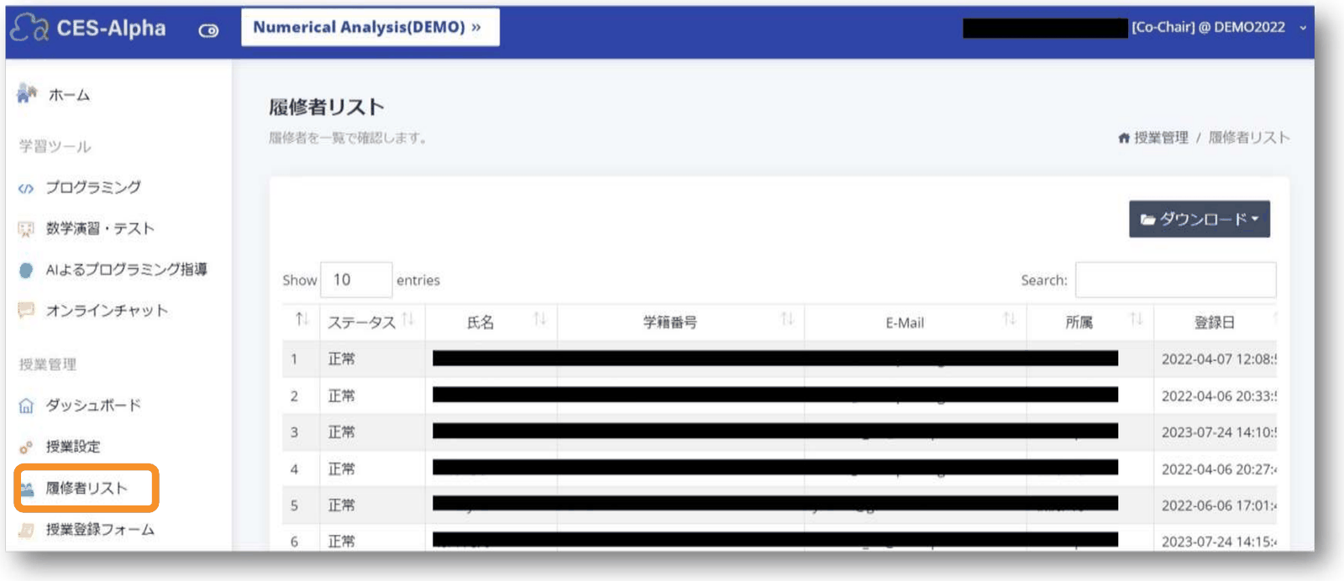Select 履修者リスト in sidebar
This screenshot has height=581, width=1344.
pos(87,488)
